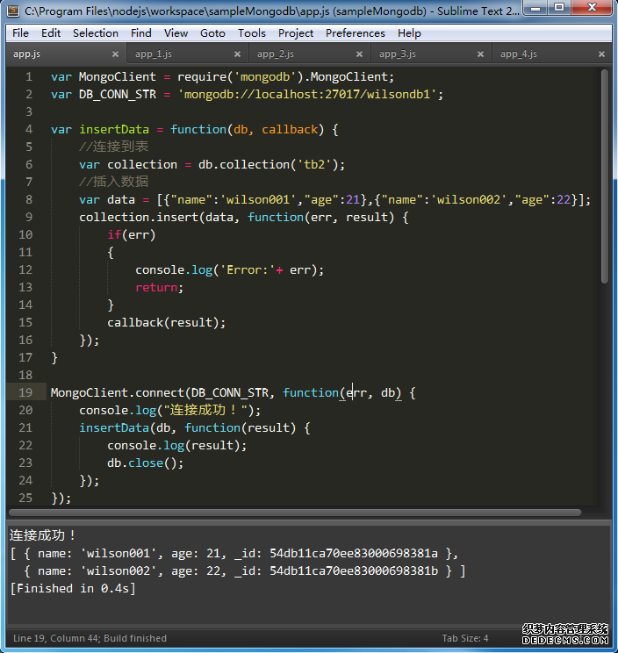The width and height of the screenshot is (618, 653).
Task: Switch to the app_2.js tab
Action: pyautogui.click(x=276, y=54)
